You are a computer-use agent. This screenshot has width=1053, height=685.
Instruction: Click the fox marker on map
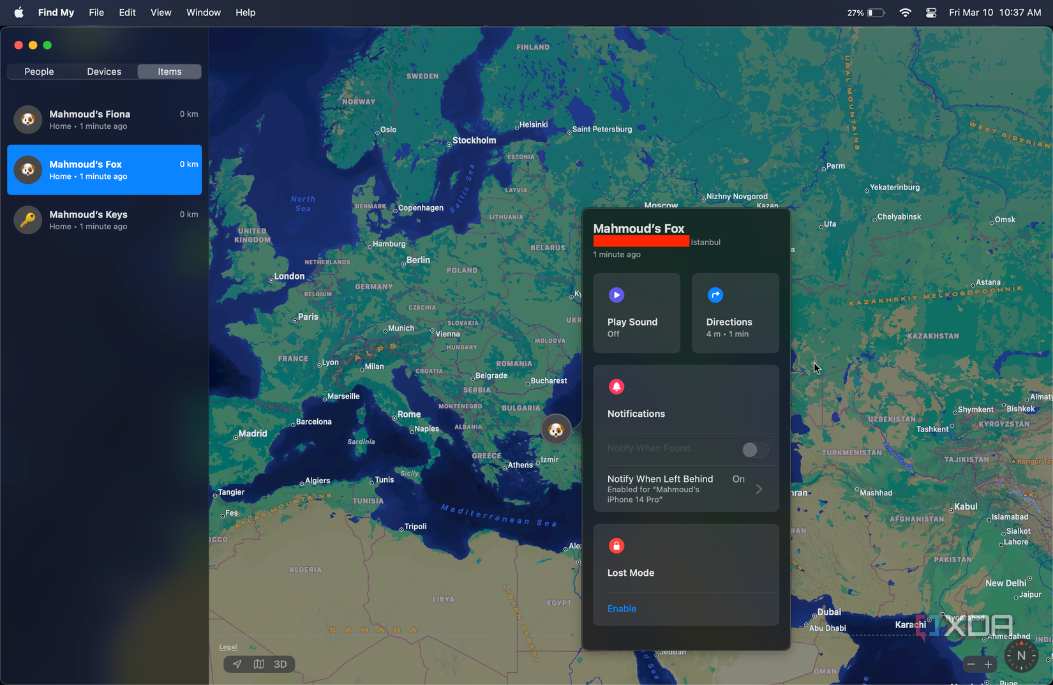(x=556, y=430)
